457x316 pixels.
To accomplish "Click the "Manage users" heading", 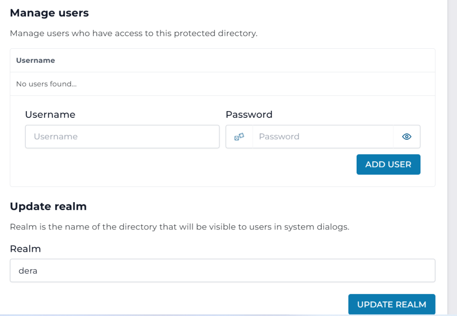I will tap(49, 13).
